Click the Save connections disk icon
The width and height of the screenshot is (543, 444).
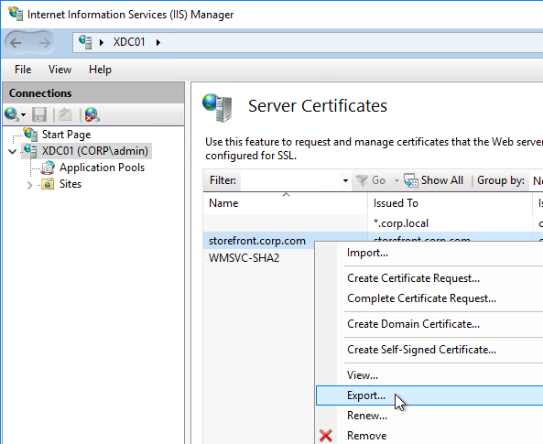39,114
